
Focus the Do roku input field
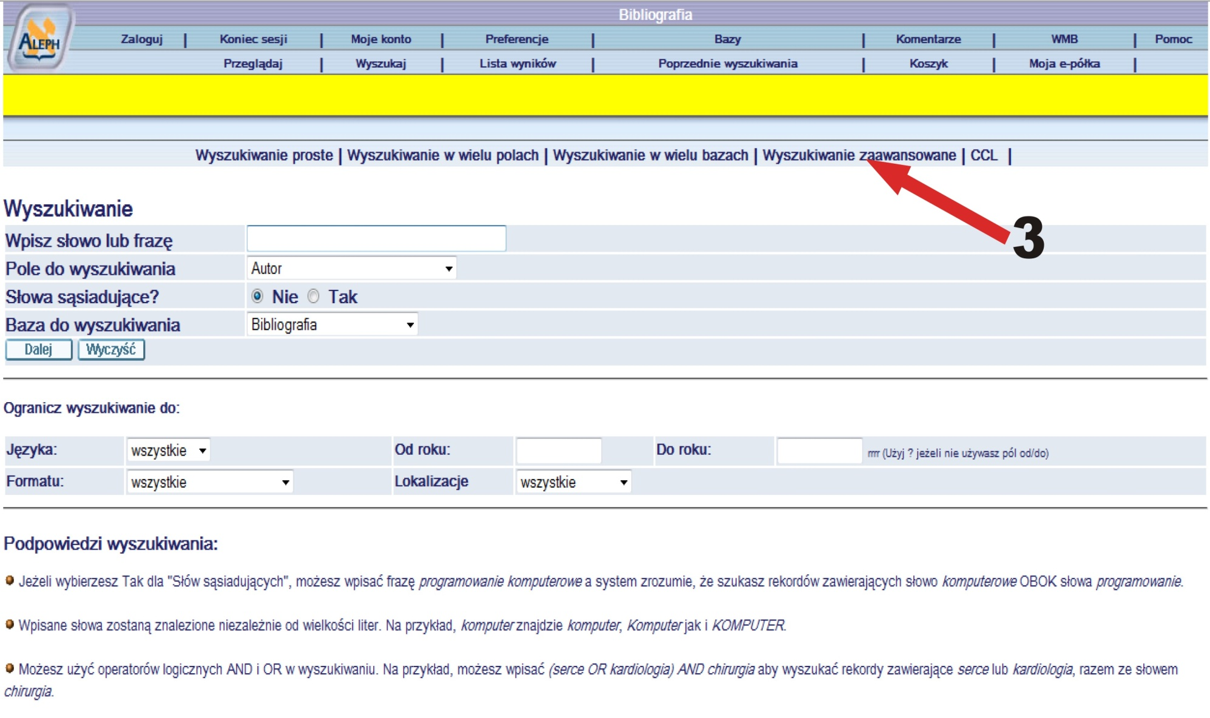(x=819, y=451)
